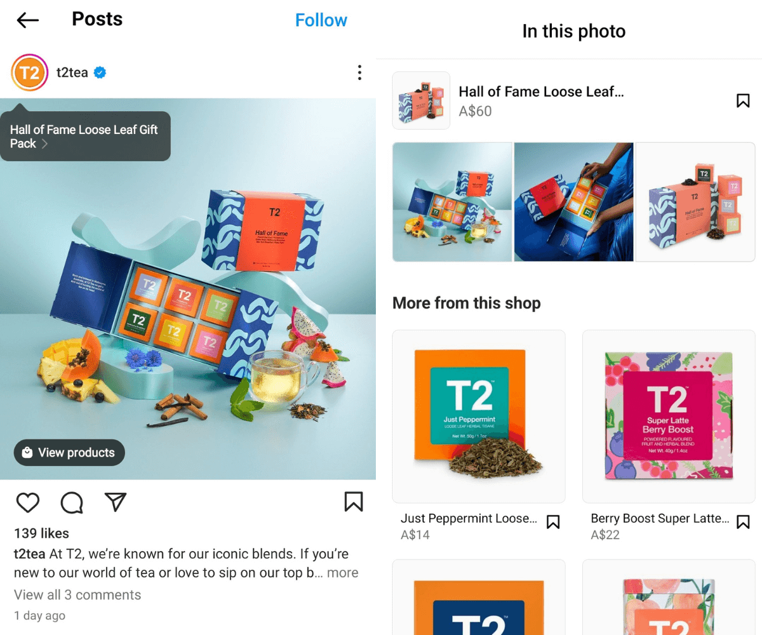Bookmark the Hall of Fame Loose Leaf product
The image size is (762, 635).
coord(743,100)
